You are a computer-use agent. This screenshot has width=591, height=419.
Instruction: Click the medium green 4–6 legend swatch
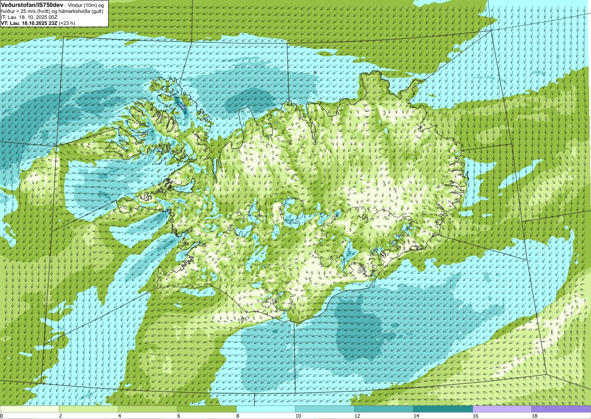(x=148, y=409)
